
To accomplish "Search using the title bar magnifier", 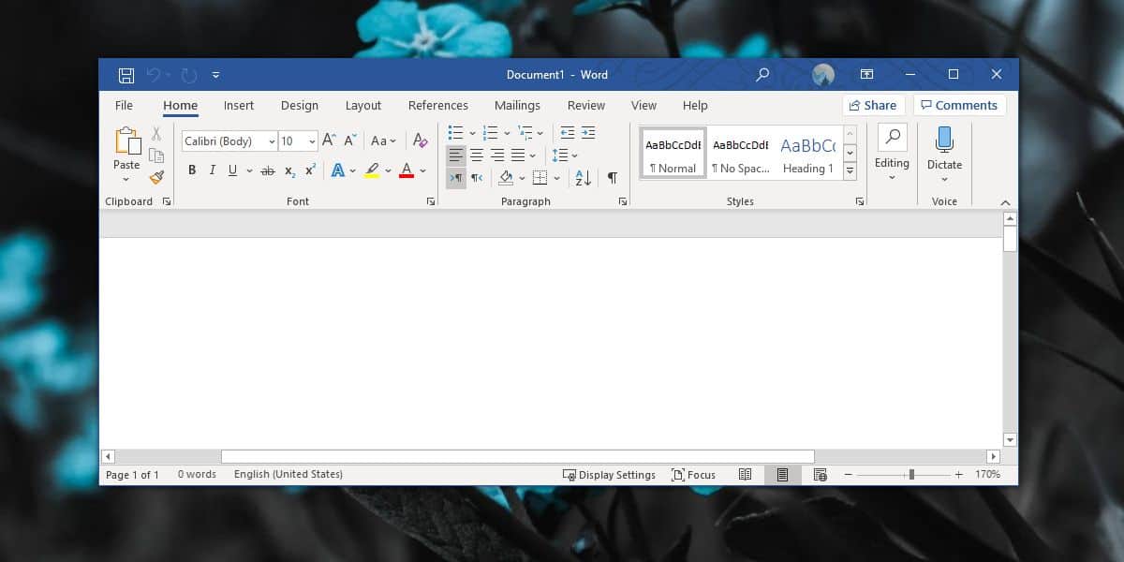I will tap(762, 75).
